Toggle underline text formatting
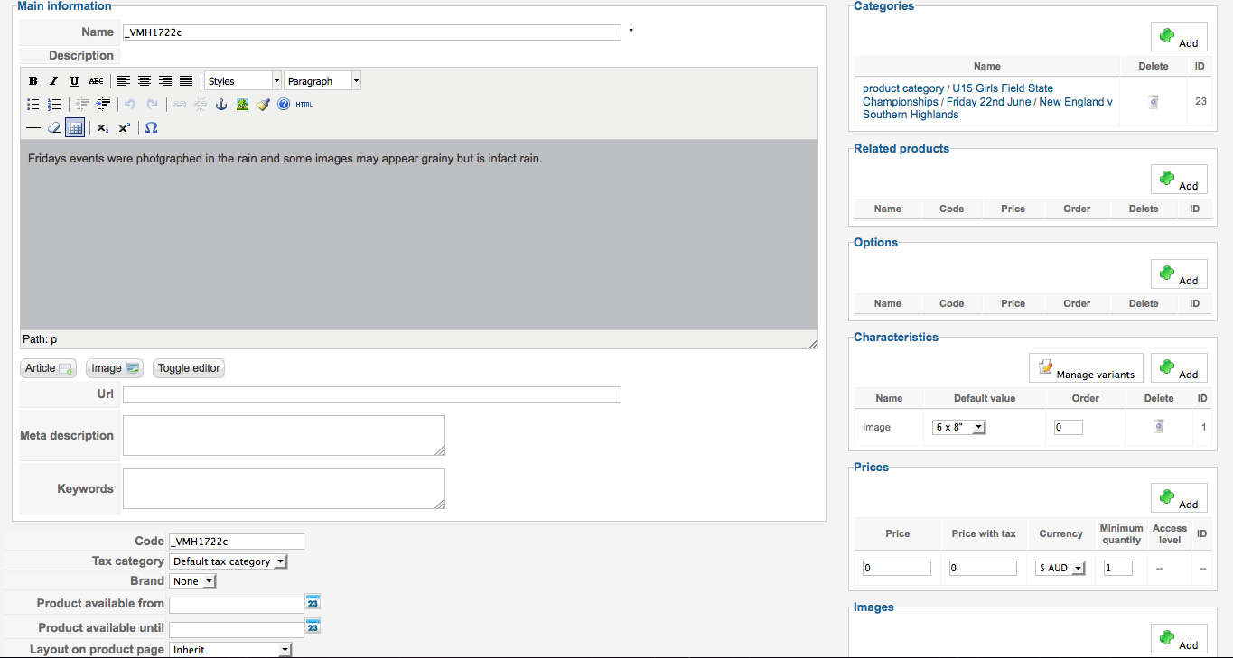The width and height of the screenshot is (1233, 658). [75, 81]
